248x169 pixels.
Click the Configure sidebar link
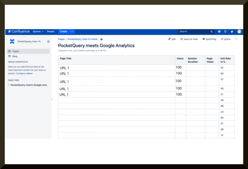[24, 73]
